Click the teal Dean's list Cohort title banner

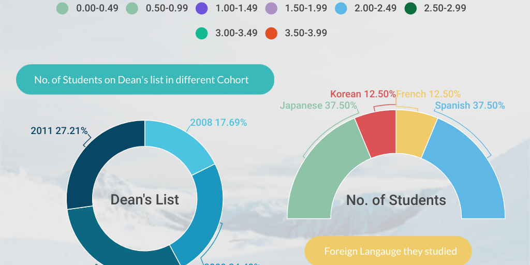(145, 80)
